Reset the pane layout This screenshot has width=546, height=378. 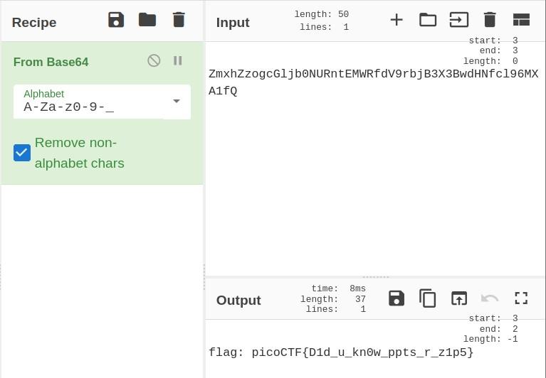pyautogui.click(x=521, y=20)
